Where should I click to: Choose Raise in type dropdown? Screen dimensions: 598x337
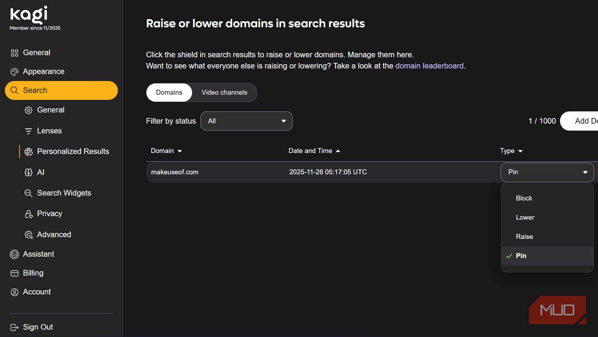547,237
